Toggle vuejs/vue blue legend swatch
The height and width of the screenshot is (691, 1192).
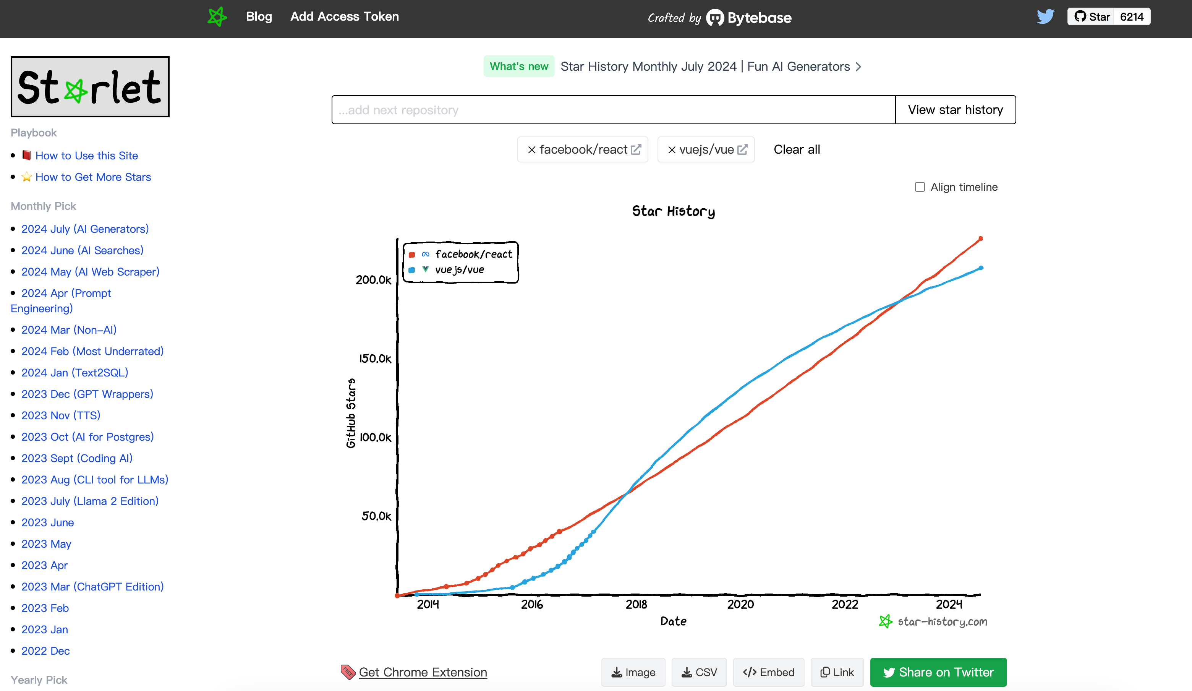[412, 270]
